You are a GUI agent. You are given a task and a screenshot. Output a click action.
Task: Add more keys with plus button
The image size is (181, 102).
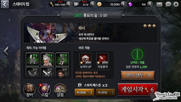pyautogui.click(x=69, y=4)
